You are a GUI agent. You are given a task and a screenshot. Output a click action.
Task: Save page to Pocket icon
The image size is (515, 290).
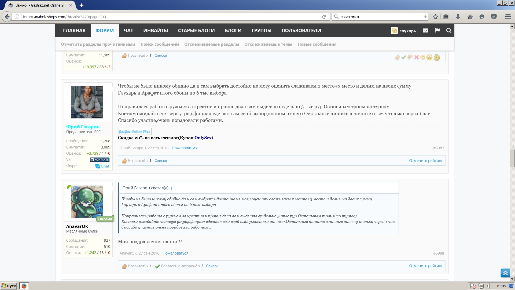click(x=494, y=17)
